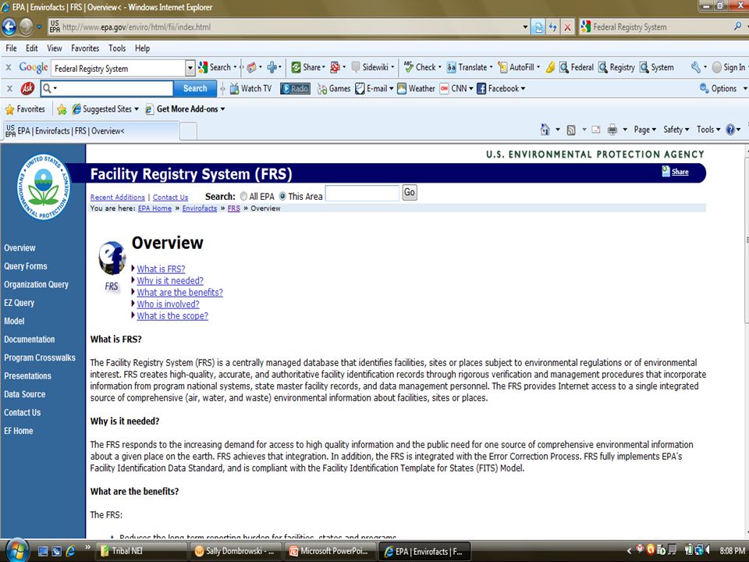Click the Favorites star button
749x562 pixels.
[x=25, y=109]
